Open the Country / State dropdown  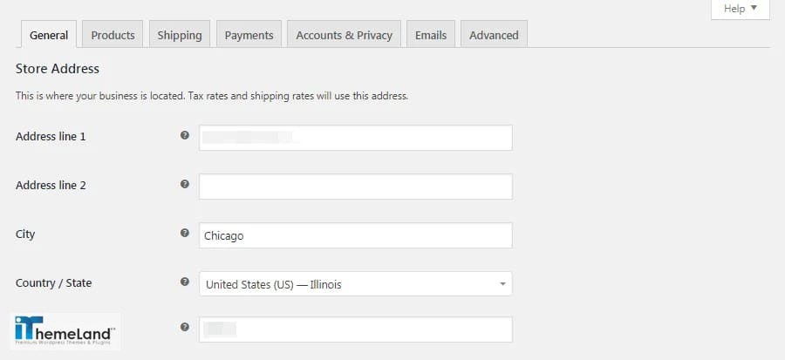pyautogui.click(x=356, y=284)
